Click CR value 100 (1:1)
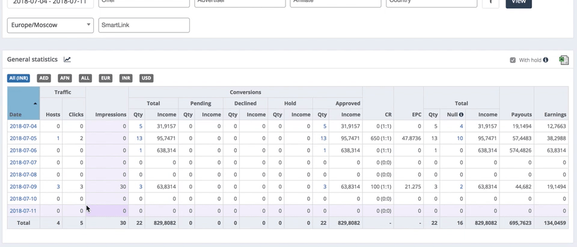577x247 pixels. (381, 187)
